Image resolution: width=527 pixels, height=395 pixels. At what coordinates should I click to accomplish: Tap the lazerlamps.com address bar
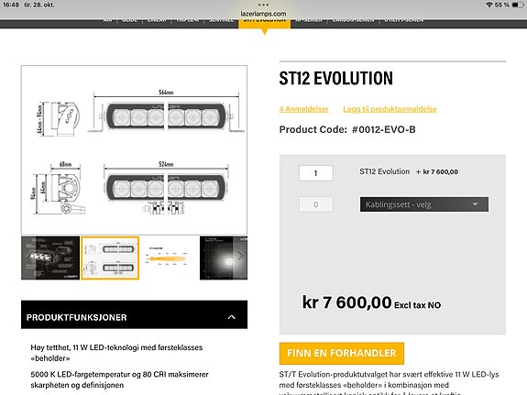click(263, 14)
